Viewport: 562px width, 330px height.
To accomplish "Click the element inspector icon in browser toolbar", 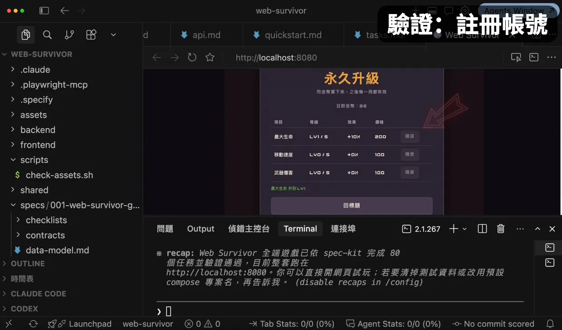I will 516,58.
